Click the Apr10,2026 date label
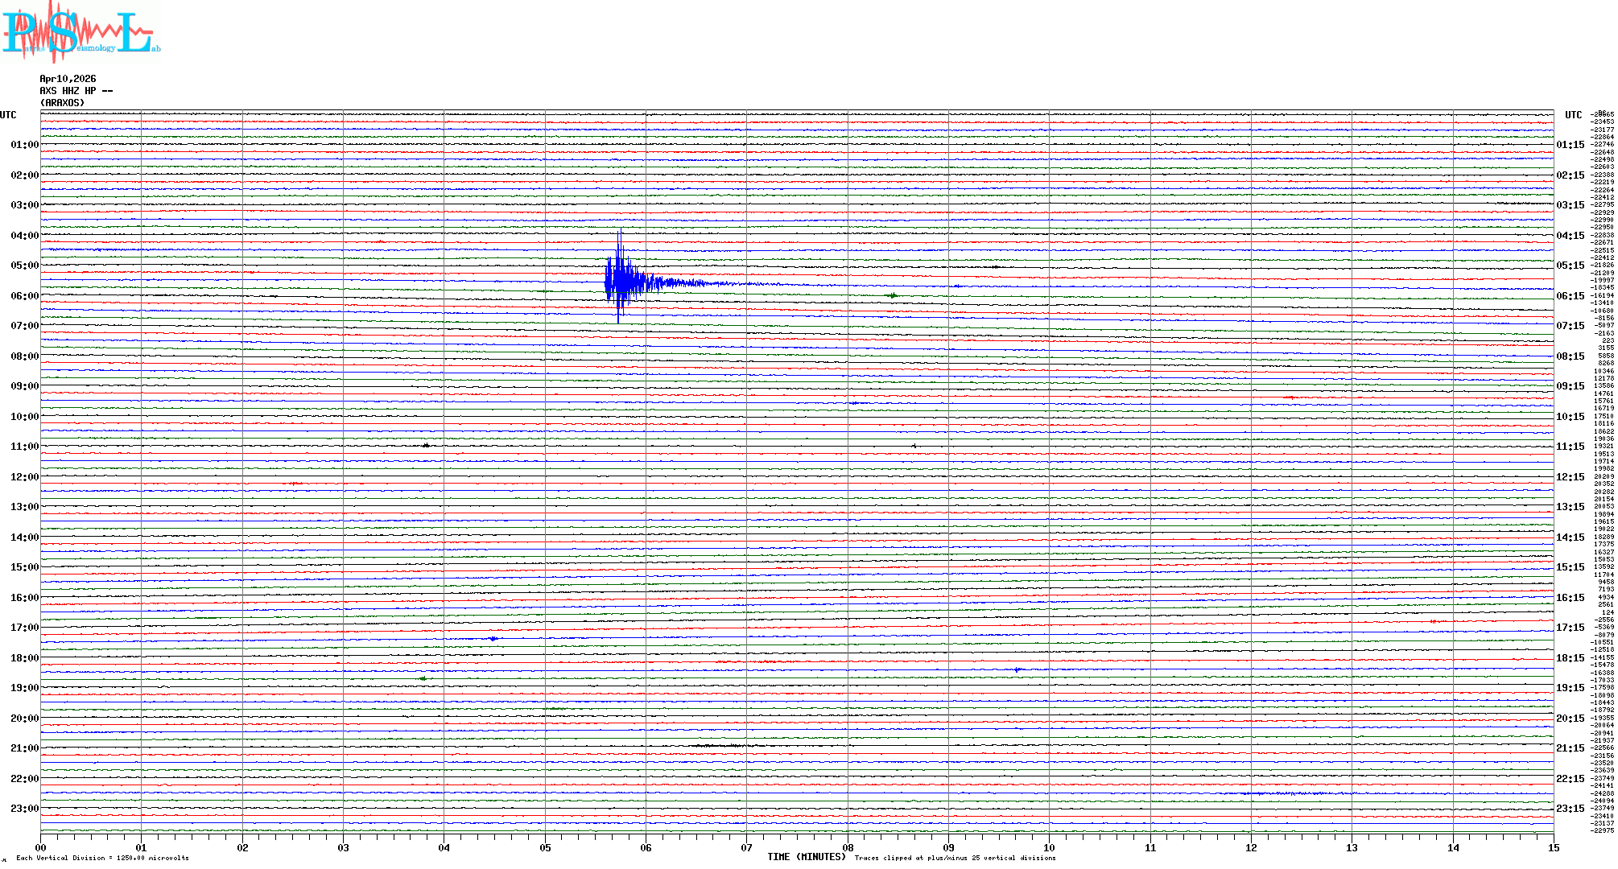The width and height of the screenshot is (1618, 869). (68, 79)
